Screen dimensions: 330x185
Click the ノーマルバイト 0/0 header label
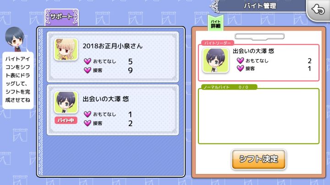pos(229,87)
